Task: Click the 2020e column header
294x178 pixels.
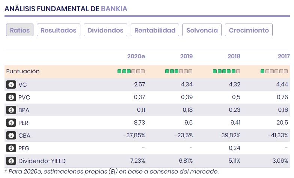Action: click(136, 56)
